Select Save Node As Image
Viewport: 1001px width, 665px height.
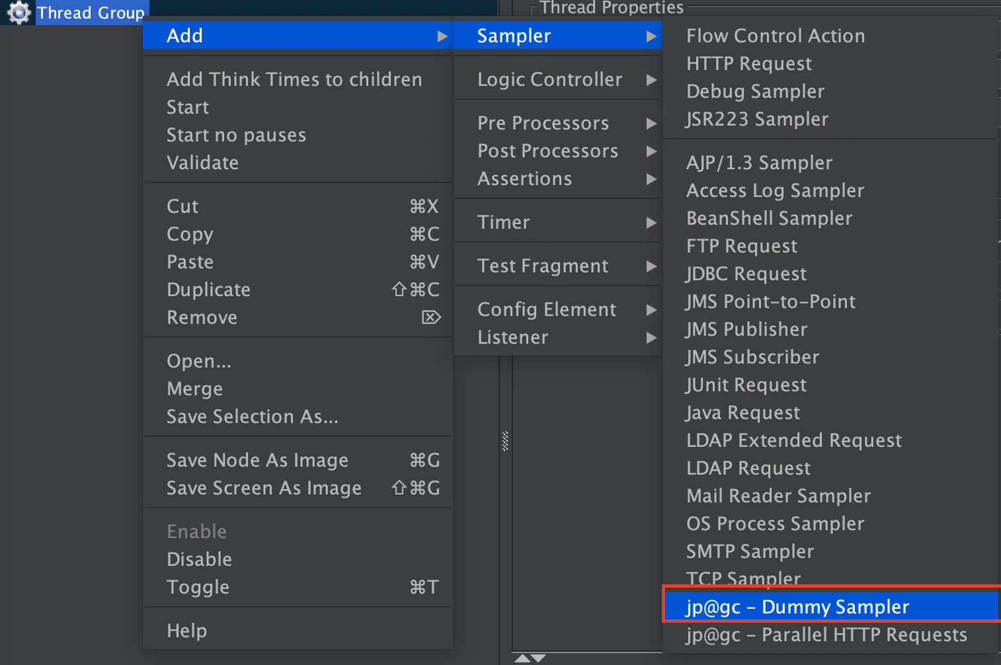(x=298, y=460)
